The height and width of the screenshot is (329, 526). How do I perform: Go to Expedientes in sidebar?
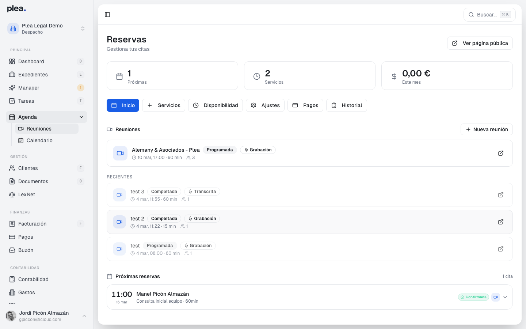coord(47,75)
